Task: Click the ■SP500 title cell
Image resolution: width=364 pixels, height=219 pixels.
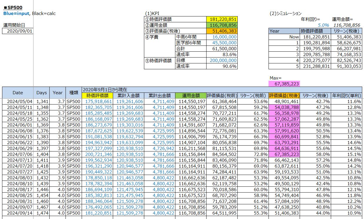Action: click(13, 8)
